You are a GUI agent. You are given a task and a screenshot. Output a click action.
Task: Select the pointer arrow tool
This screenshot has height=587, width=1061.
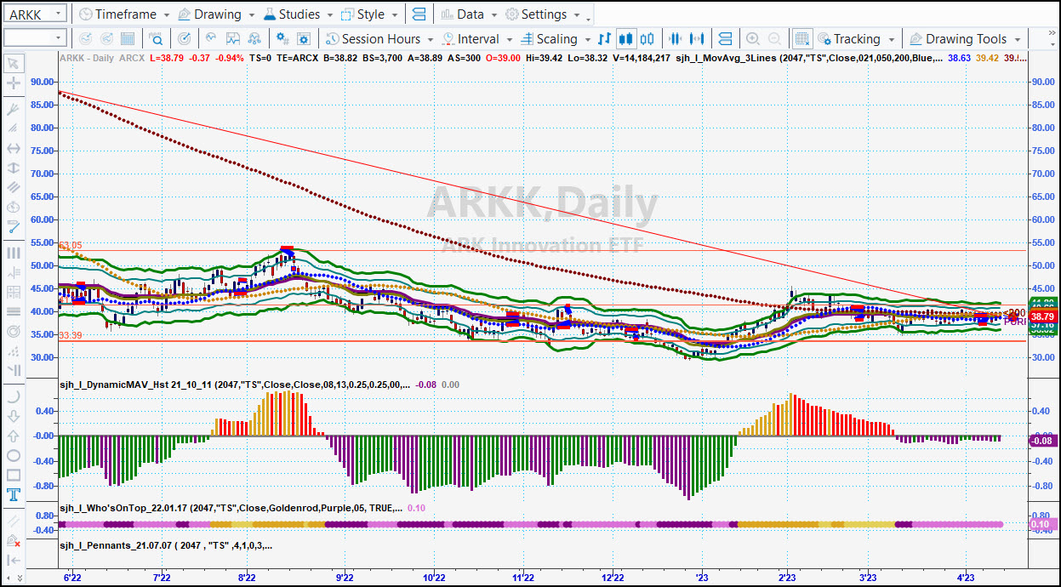(14, 63)
